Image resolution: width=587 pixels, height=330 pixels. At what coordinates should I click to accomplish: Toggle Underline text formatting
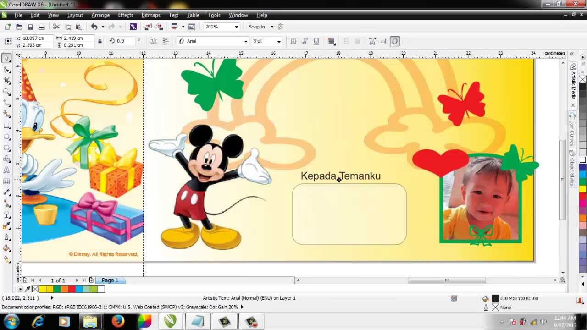(x=316, y=41)
